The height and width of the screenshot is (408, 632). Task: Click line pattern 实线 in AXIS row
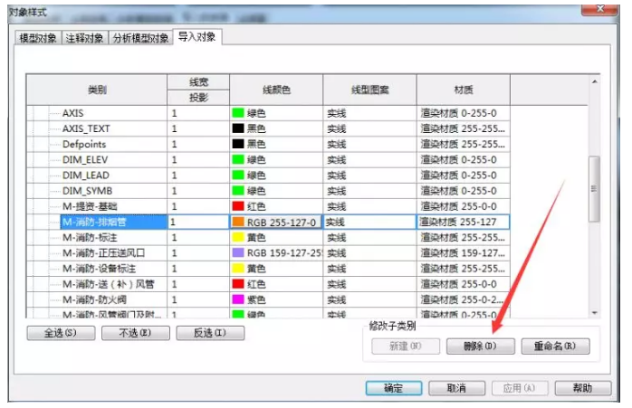click(x=369, y=113)
